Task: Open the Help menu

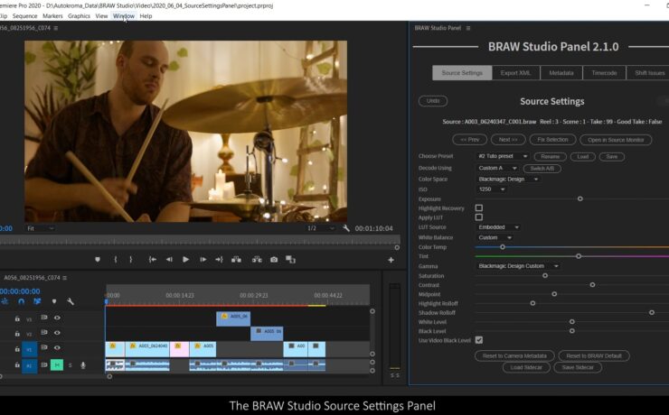Action: [x=146, y=15]
